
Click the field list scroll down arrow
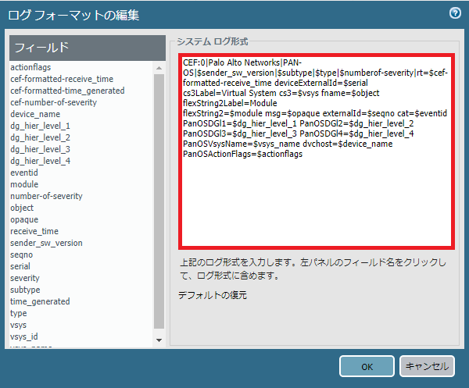(159, 340)
